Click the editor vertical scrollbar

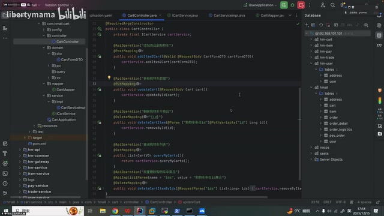tap(299, 134)
